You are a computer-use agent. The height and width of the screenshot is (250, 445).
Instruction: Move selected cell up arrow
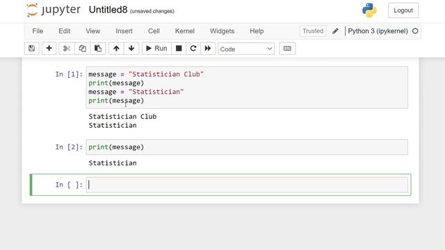tap(116, 49)
